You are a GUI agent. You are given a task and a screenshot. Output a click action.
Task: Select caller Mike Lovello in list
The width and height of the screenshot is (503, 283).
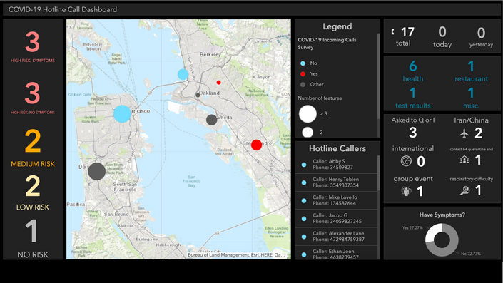(x=336, y=200)
